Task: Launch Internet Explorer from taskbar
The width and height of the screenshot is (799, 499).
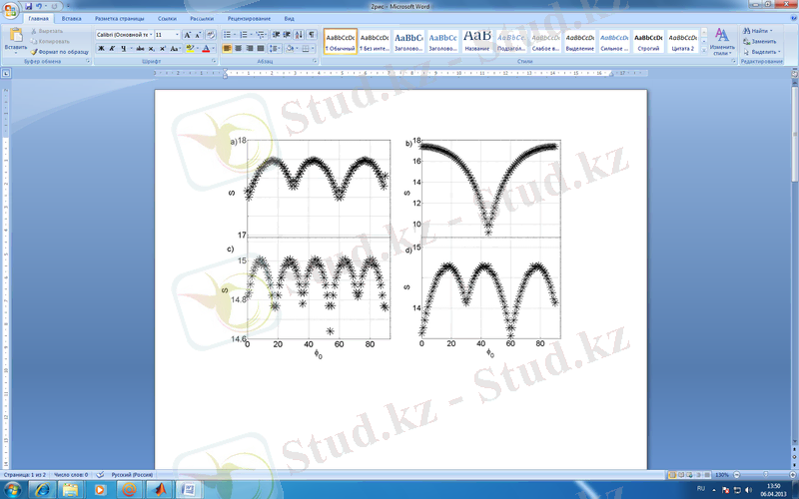Action: coord(42,490)
